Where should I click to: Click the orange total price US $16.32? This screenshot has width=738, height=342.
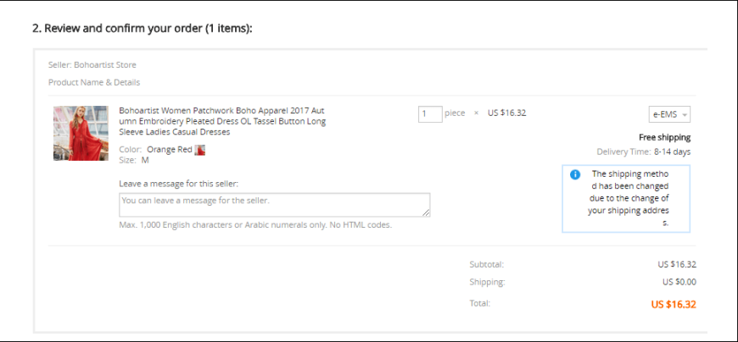coord(674,305)
